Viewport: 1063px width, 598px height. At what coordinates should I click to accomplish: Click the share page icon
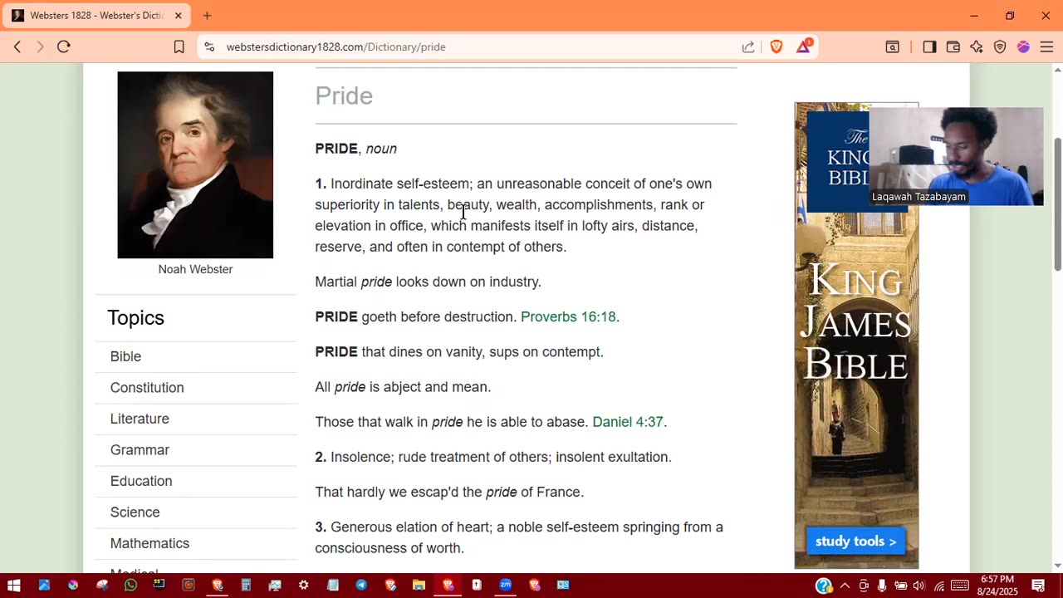click(748, 47)
